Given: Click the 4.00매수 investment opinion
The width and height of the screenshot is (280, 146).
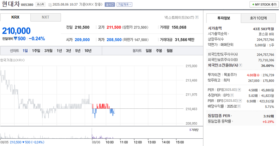Looking at the screenshot, I should tap(253, 75).
